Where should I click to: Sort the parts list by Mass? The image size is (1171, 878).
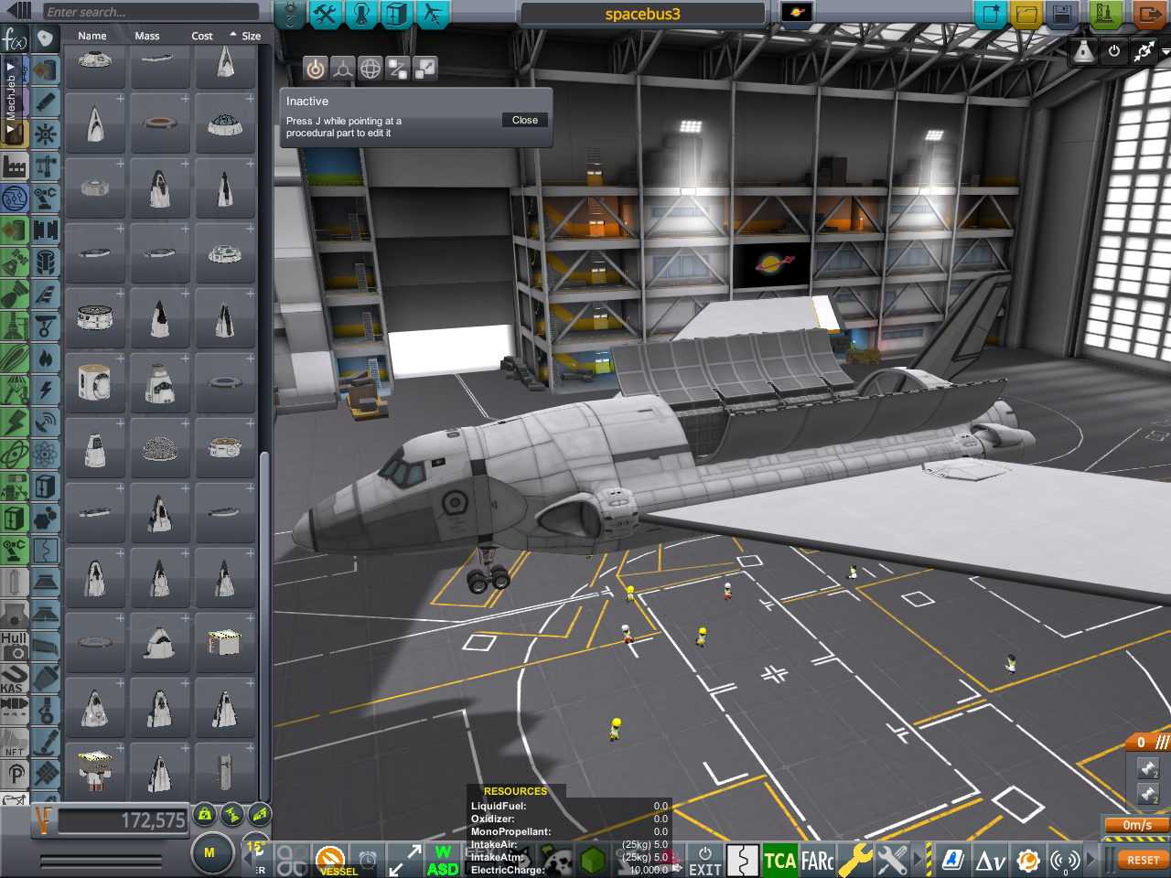(x=147, y=37)
